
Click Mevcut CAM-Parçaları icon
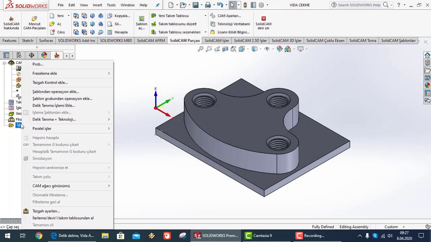34,23
